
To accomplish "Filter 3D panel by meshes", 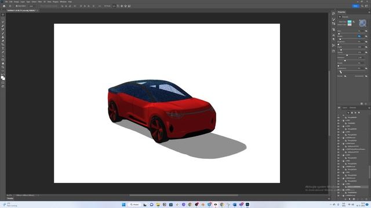I will [352, 113].
